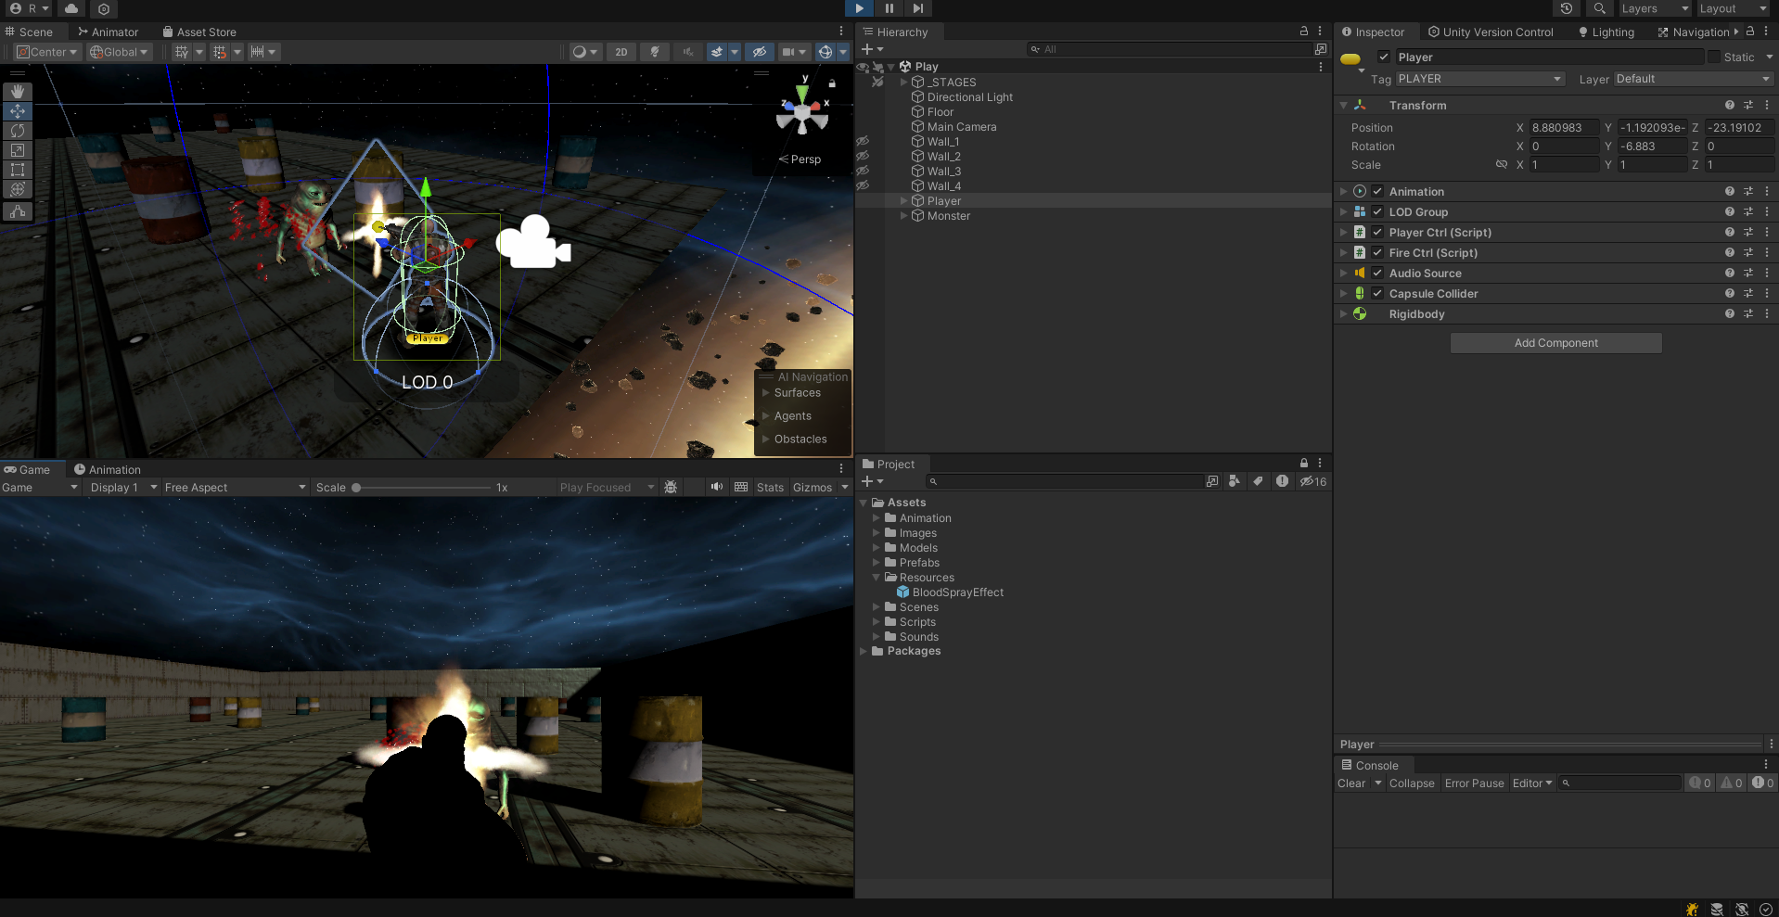The image size is (1779, 917).
Task: Select the Hand tool
Action: (x=17, y=91)
